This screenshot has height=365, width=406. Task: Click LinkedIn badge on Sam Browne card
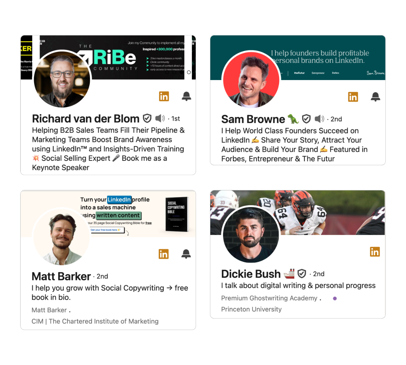[x=353, y=97]
